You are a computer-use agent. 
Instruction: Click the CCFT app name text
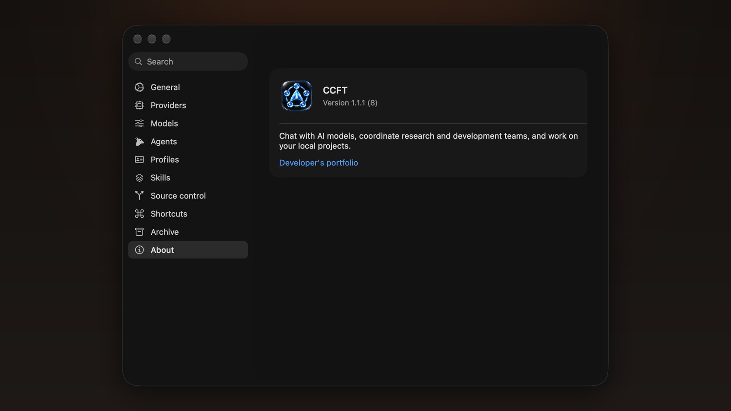tap(335, 90)
